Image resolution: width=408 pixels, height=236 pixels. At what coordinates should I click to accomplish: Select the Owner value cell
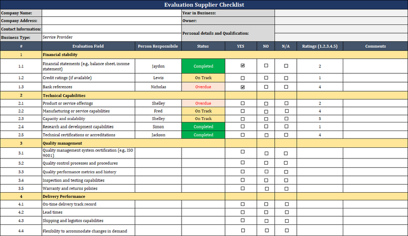pyautogui.click(x=341, y=20)
